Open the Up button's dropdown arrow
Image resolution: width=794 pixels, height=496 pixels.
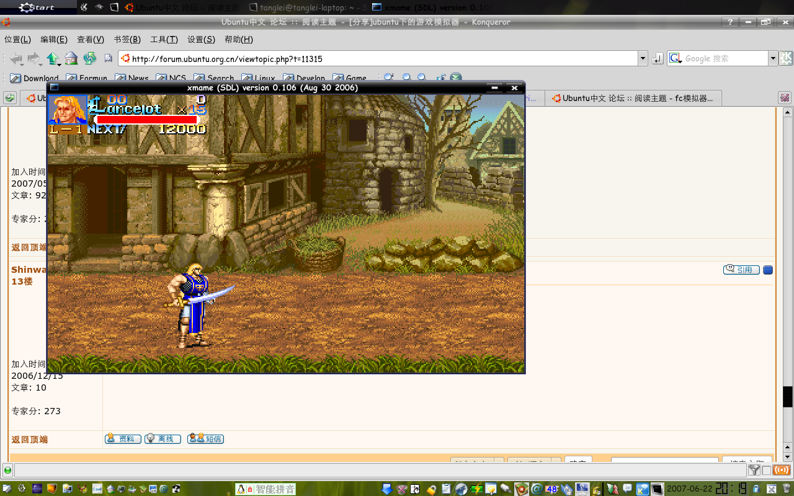coord(60,64)
